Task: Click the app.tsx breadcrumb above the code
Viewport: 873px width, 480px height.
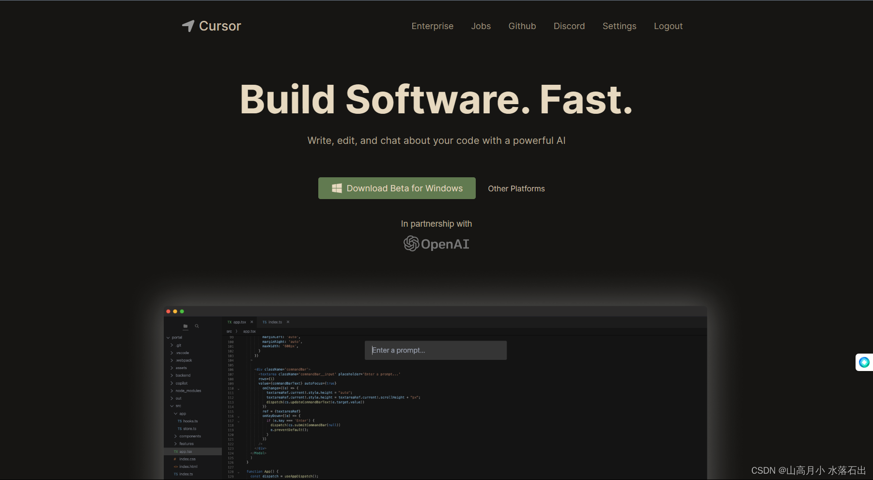Action: [249, 331]
